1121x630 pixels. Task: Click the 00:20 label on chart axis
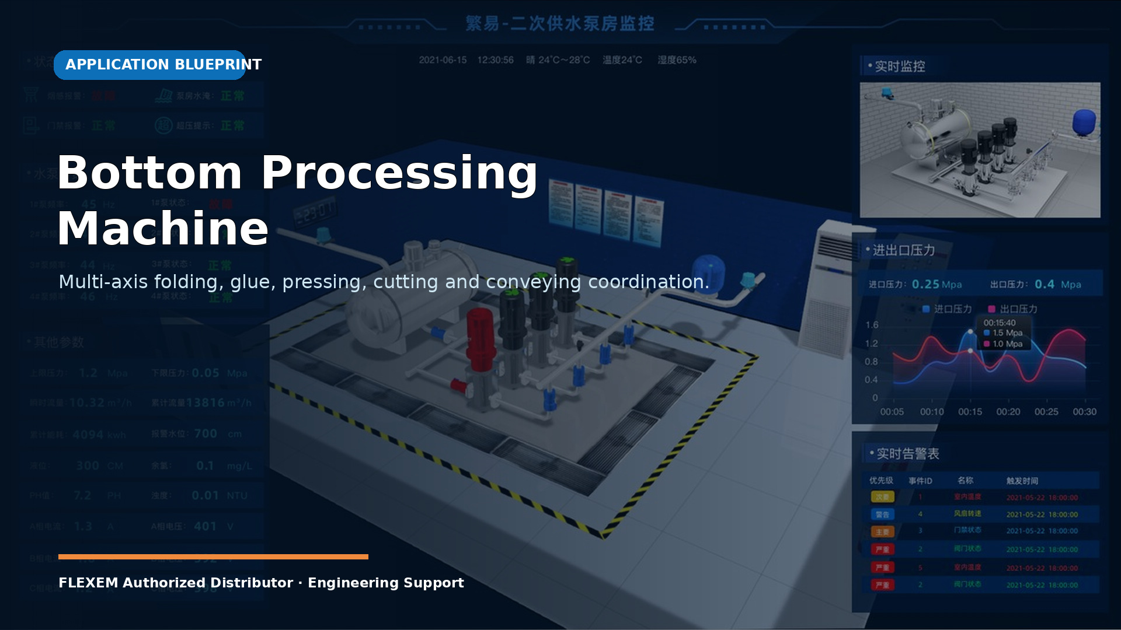tap(1008, 412)
